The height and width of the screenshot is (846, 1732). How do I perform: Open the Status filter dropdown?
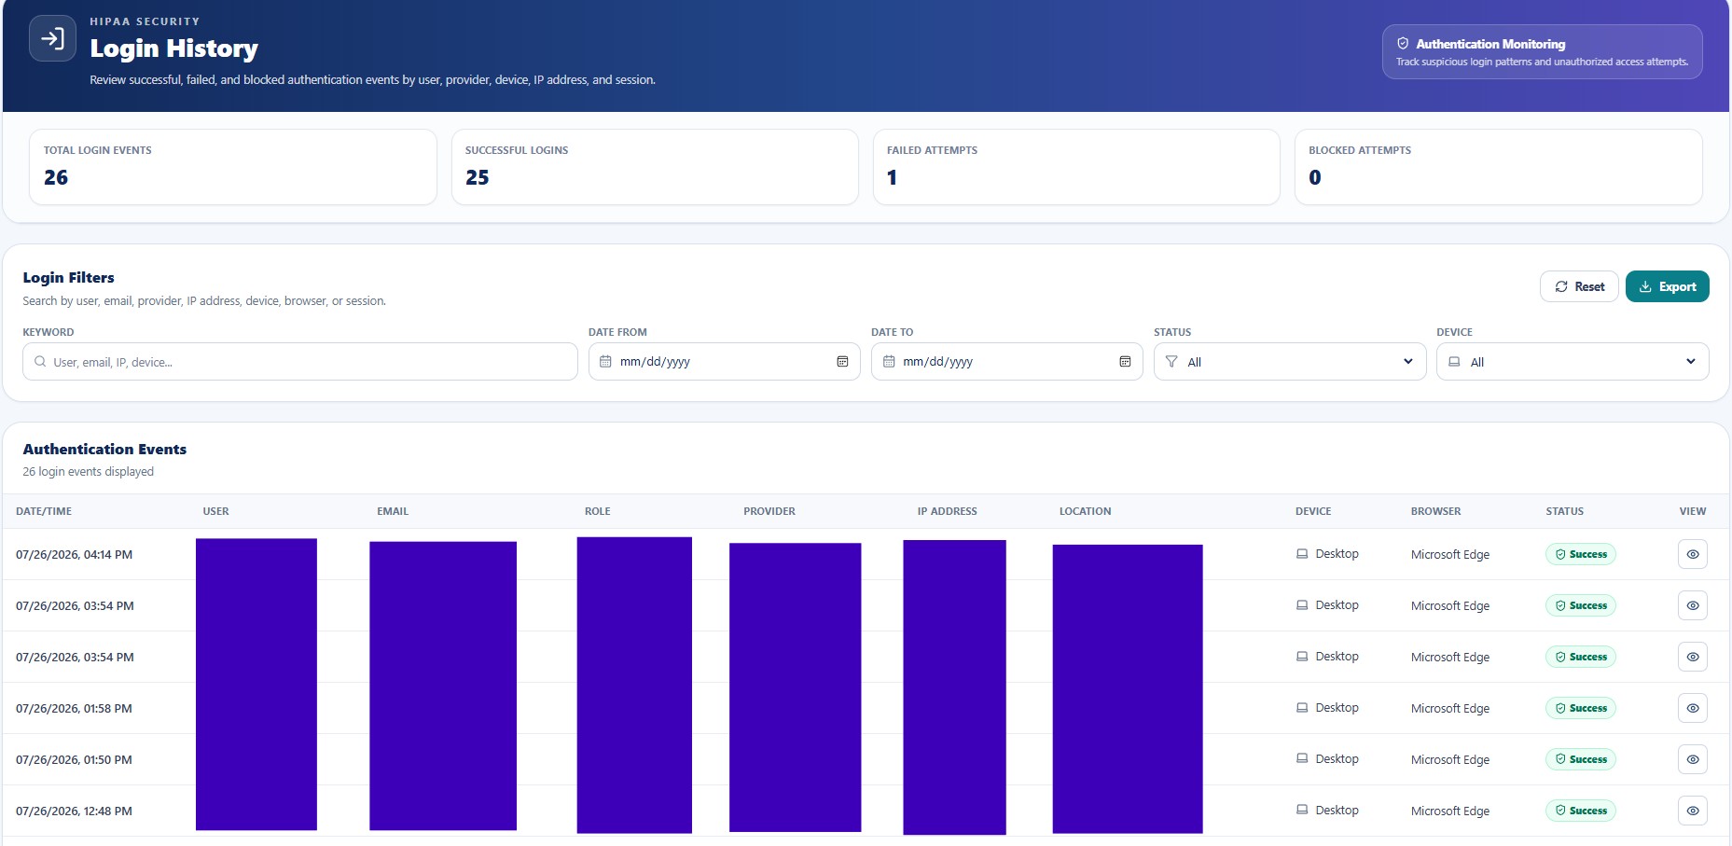[x=1290, y=362]
